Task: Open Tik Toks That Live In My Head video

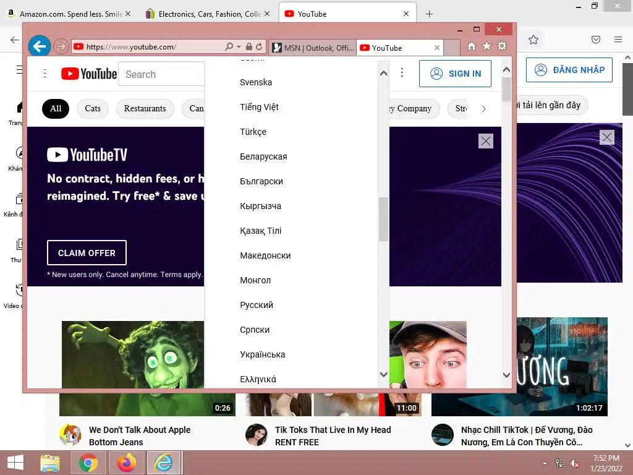Action: pos(333,436)
